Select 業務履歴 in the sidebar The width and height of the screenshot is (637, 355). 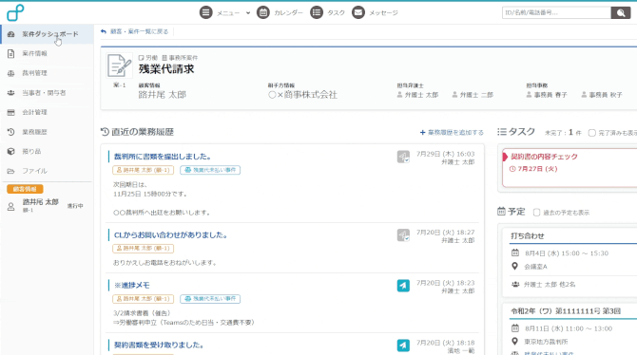tap(48, 132)
